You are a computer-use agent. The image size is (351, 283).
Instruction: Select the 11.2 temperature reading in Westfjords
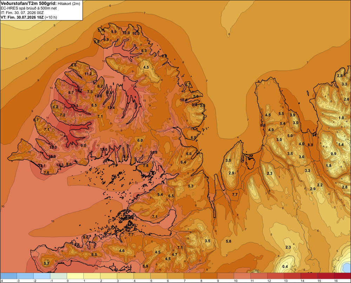tap(88, 74)
